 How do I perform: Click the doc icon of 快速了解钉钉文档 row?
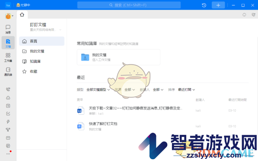point(81,126)
